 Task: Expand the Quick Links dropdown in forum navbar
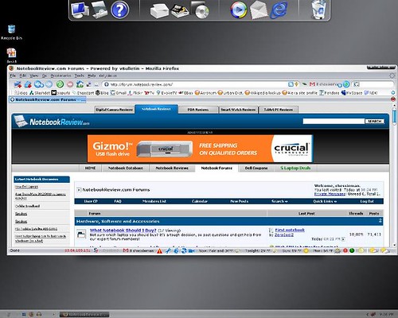pyautogui.click(x=325, y=201)
